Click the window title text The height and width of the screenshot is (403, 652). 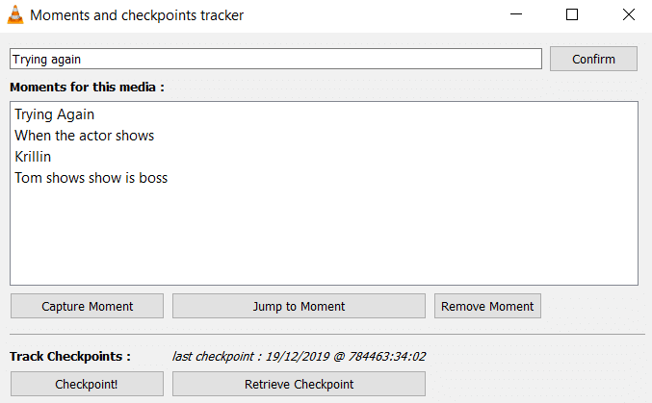137,14
